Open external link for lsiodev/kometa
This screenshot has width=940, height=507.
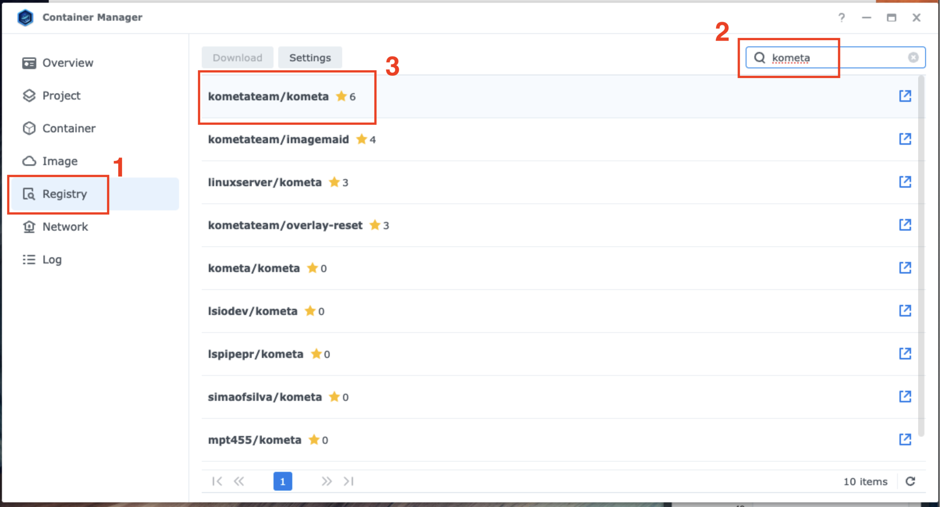click(x=905, y=311)
